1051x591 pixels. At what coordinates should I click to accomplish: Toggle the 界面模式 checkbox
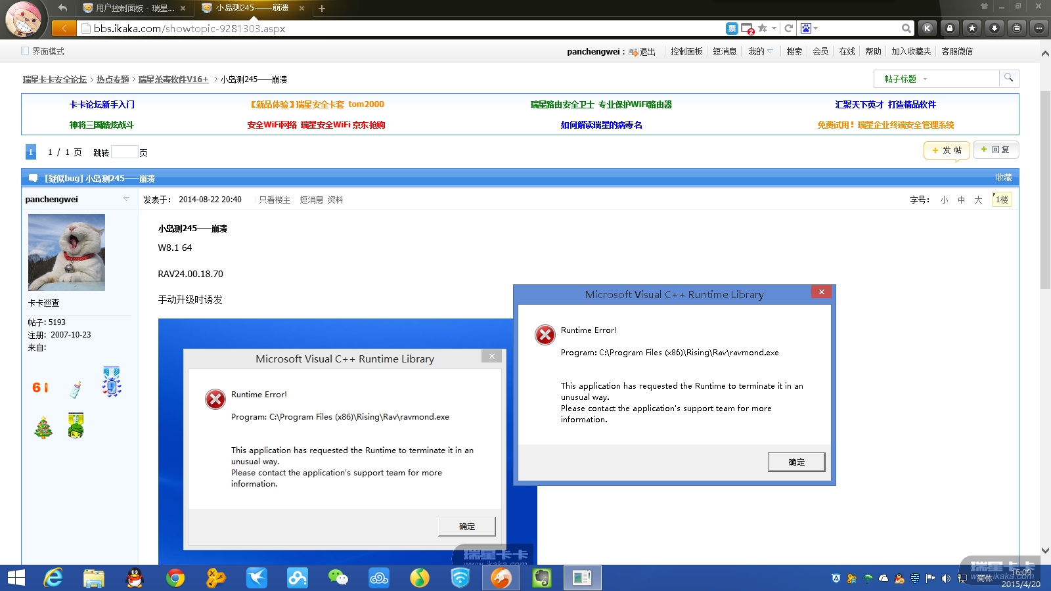point(25,51)
